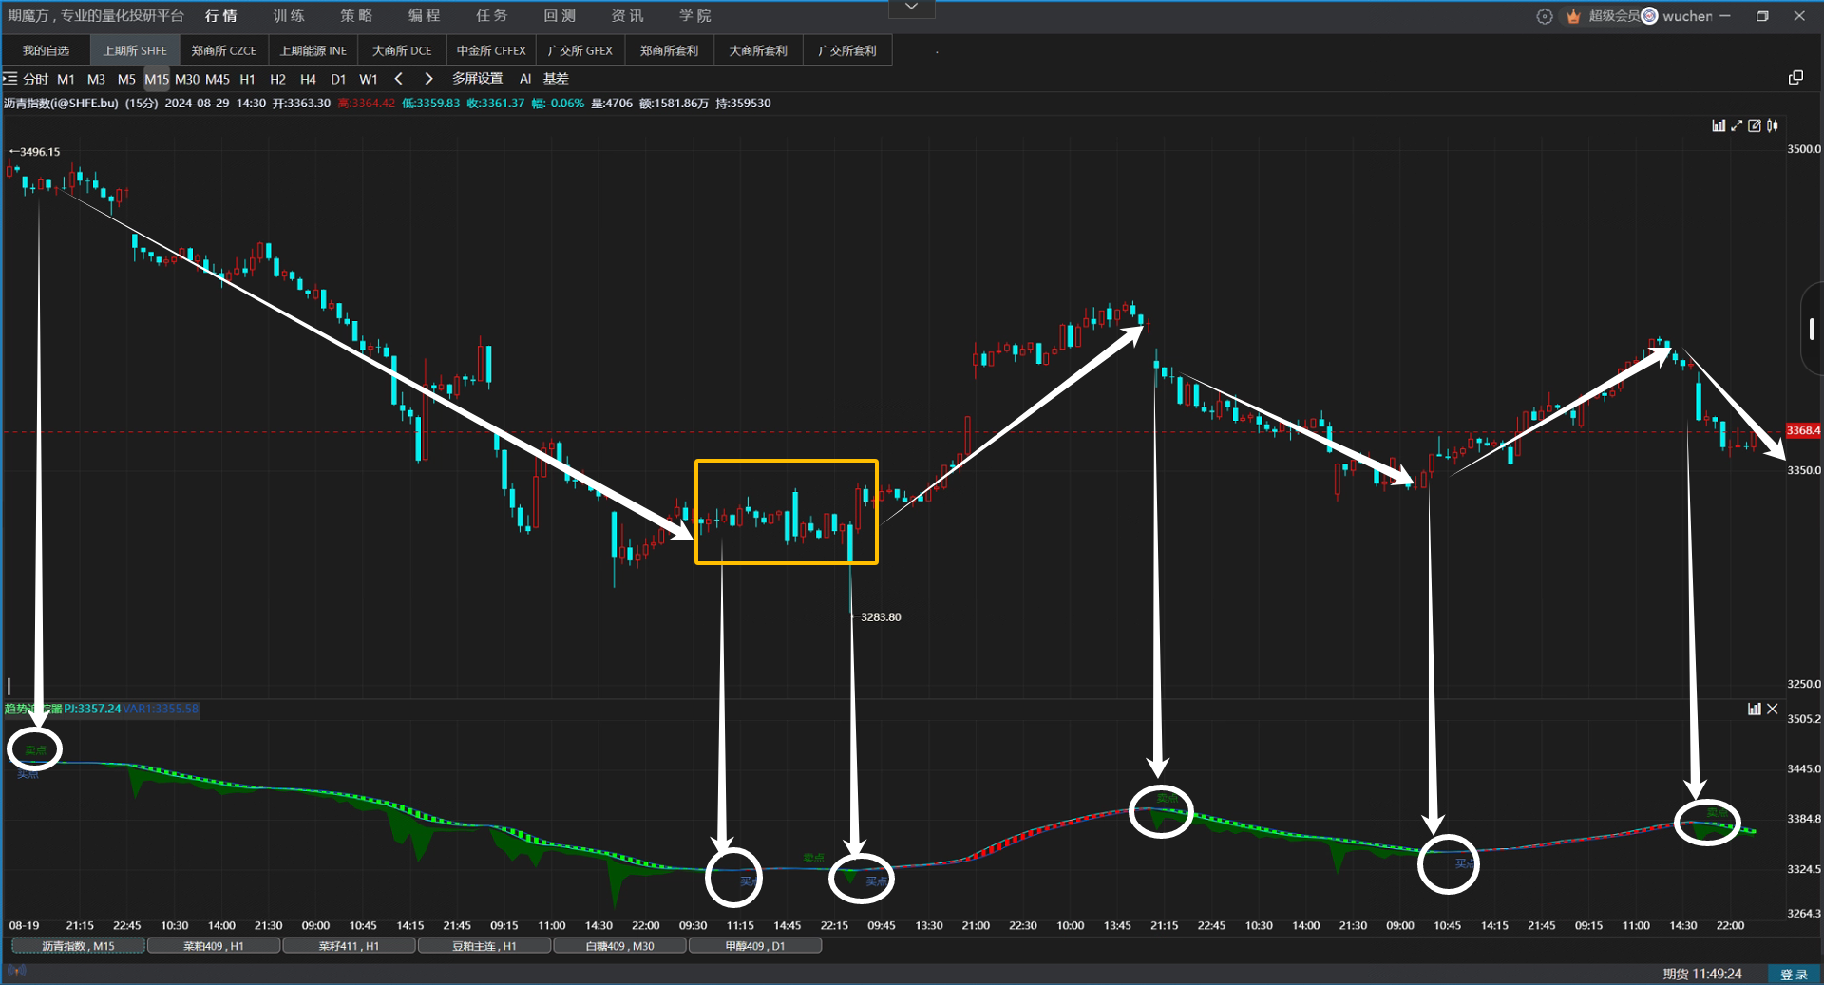Click the bar chart icon in indicator sub-panel

click(1755, 709)
